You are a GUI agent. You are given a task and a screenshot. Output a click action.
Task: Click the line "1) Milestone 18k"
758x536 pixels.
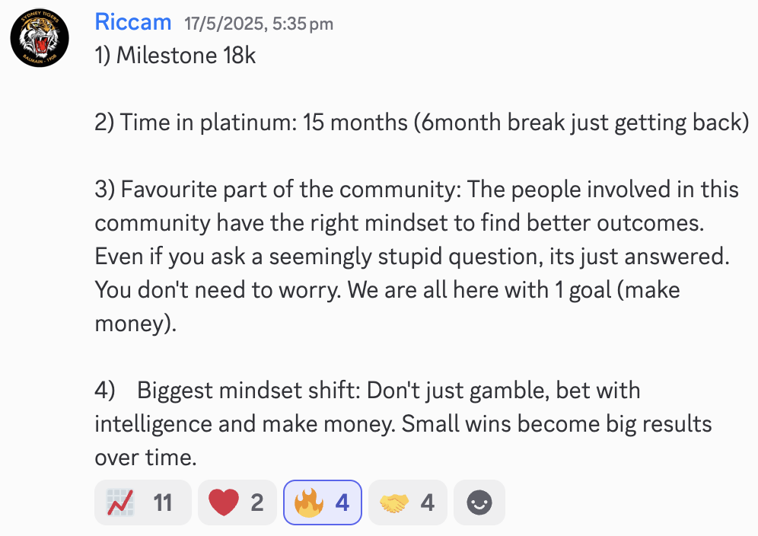175,55
